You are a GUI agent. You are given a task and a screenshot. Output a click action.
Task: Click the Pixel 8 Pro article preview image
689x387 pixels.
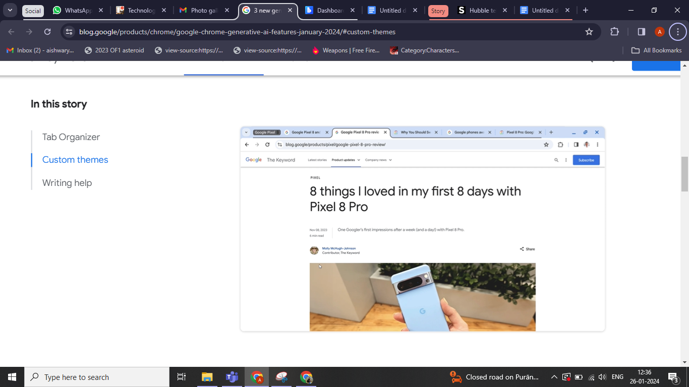point(423,229)
